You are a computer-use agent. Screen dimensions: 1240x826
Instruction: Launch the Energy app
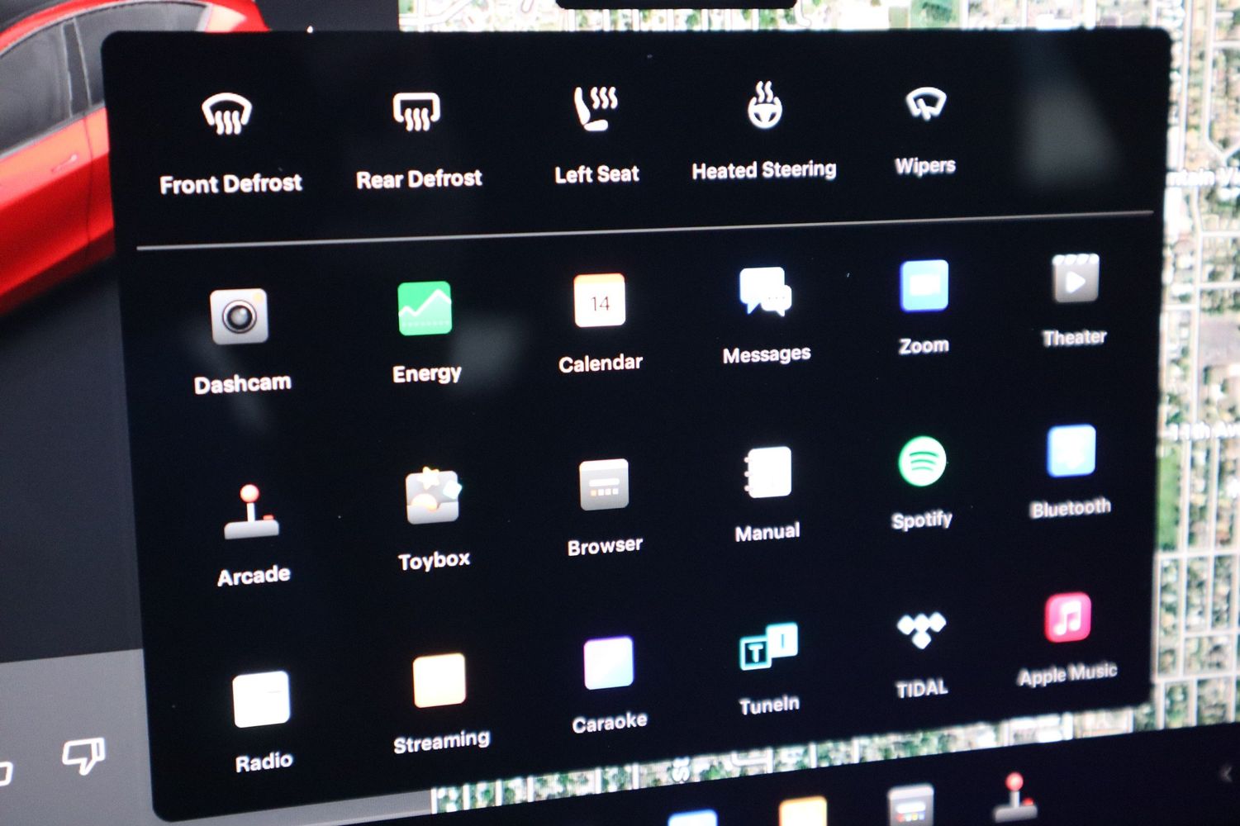click(425, 308)
